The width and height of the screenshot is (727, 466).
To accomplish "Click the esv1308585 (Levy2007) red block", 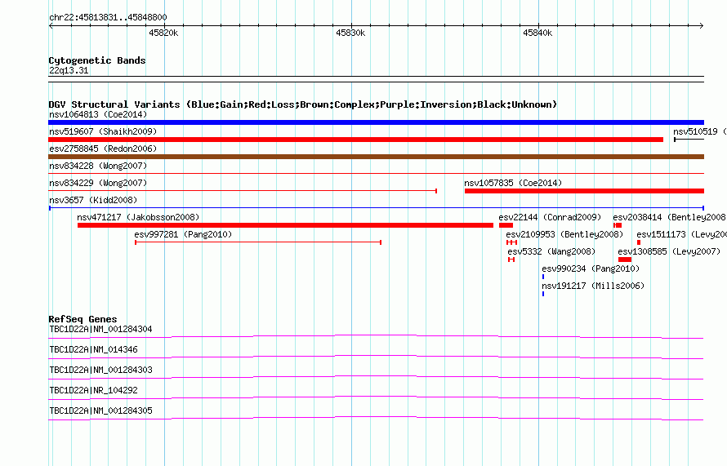I will pos(625,260).
